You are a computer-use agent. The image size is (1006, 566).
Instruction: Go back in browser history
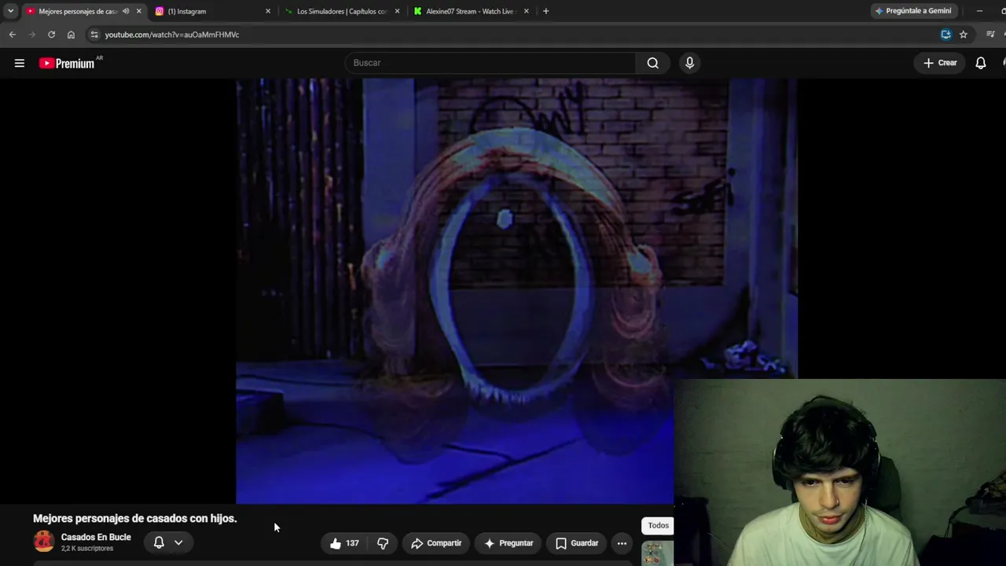13,35
